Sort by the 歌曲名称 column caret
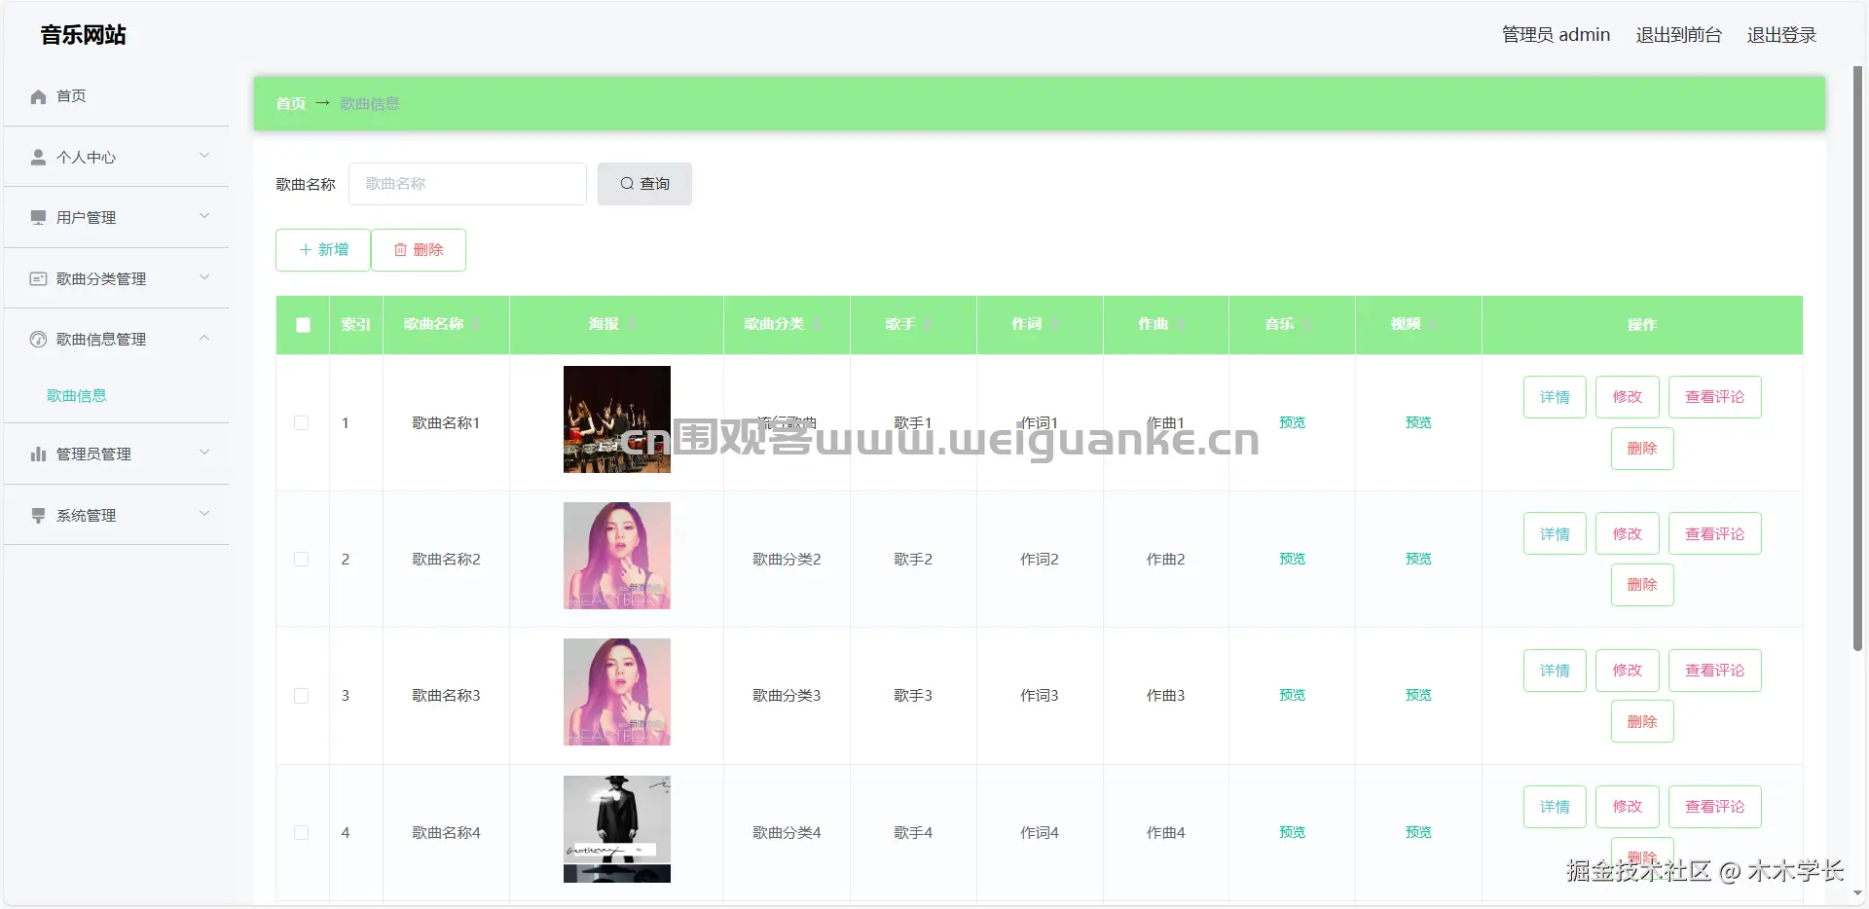 tap(476, 324)
